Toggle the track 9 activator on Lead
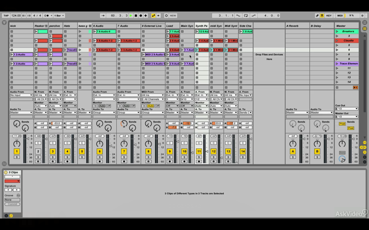Viewport: 369px width, 230px height. 170,152
